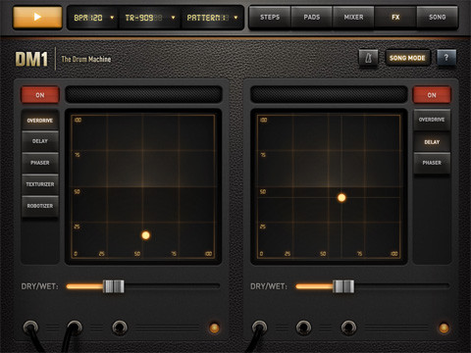Select Texturizer effect in left FX unit

40,184
